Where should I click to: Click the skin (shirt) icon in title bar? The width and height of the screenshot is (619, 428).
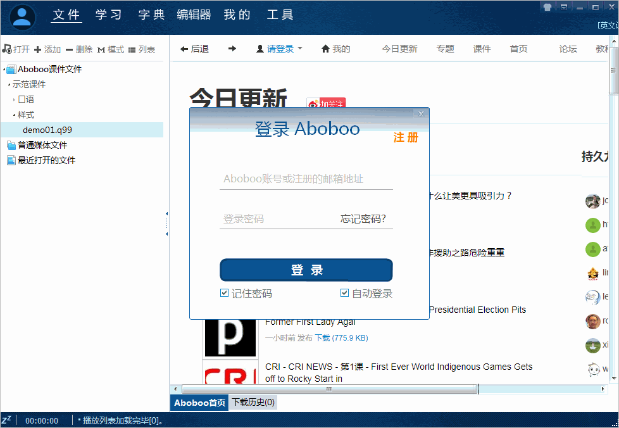point(547,7)
